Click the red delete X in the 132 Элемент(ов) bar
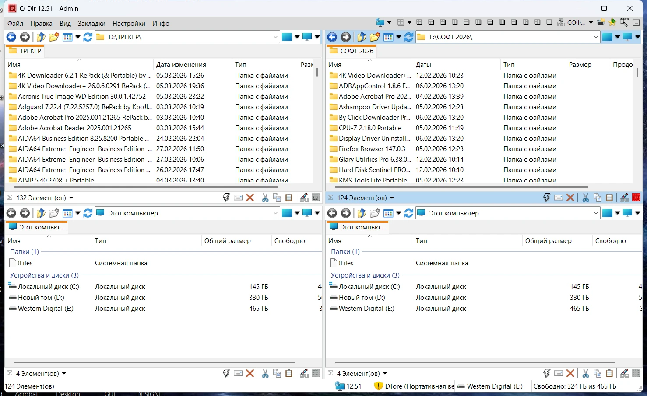 click(x=250, y=198)
